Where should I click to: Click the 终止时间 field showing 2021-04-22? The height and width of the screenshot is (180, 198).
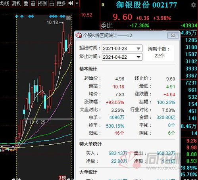pos(122,57)
